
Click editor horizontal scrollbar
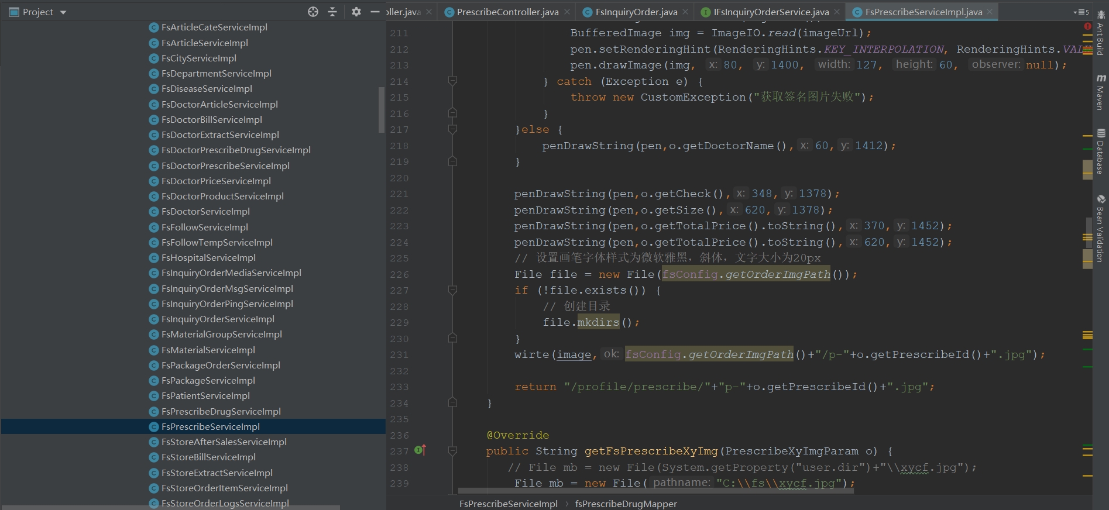pos(655,491)
